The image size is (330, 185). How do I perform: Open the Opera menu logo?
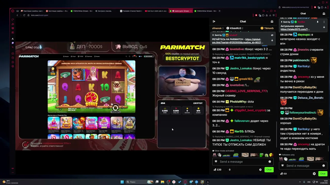tap(13, 11)
